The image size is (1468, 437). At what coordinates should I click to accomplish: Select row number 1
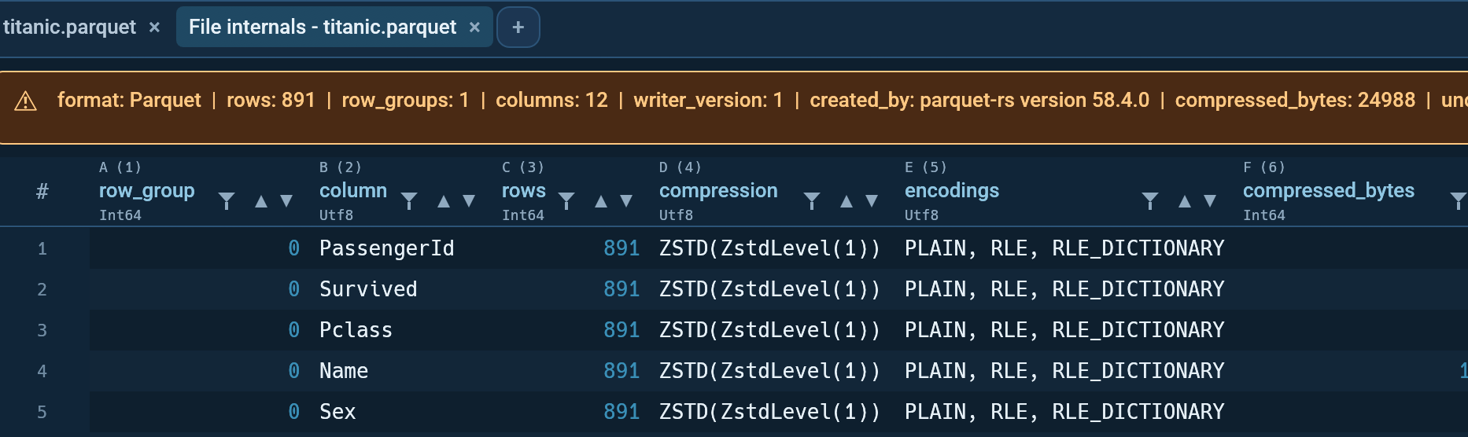(x=42, y=249)
